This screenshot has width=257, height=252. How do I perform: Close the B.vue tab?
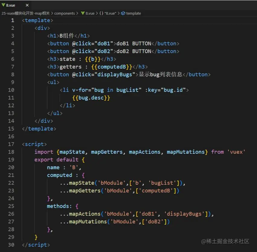click(x=27, y=5)
